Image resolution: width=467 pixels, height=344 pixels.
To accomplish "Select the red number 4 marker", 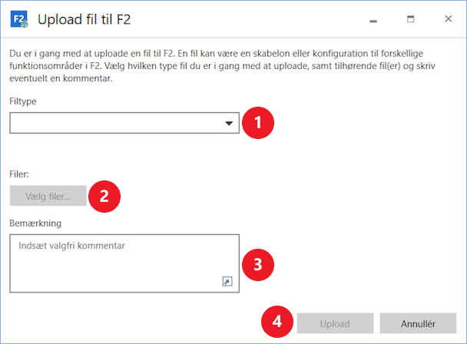I will [277, 322].
